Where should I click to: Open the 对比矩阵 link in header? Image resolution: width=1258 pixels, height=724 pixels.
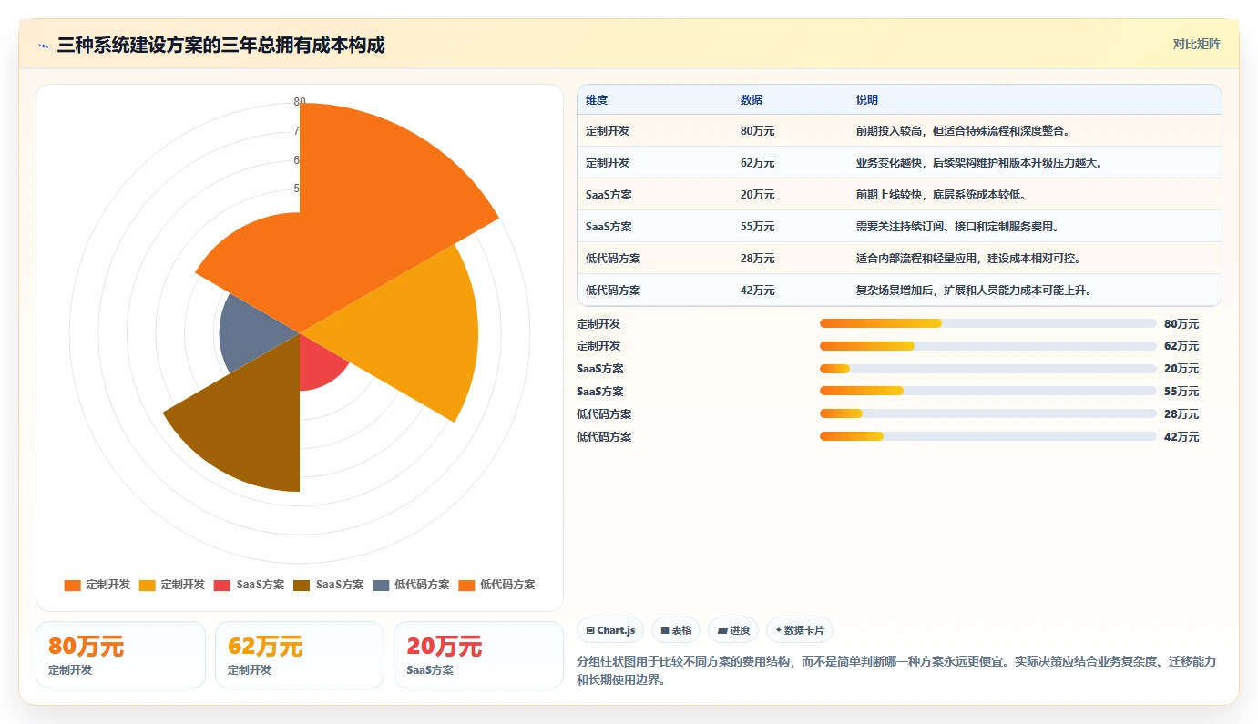click(1196, 44)
